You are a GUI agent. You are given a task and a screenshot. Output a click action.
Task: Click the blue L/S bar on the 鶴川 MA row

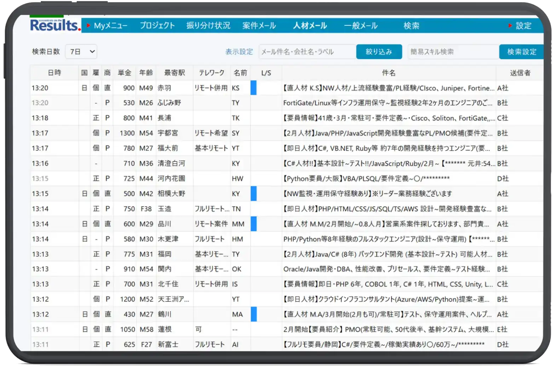(253, 314)
